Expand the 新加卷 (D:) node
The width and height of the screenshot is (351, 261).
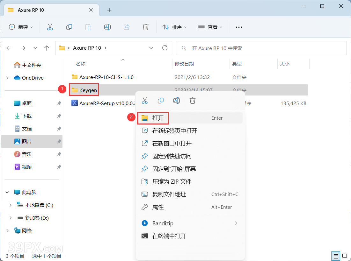11,218
